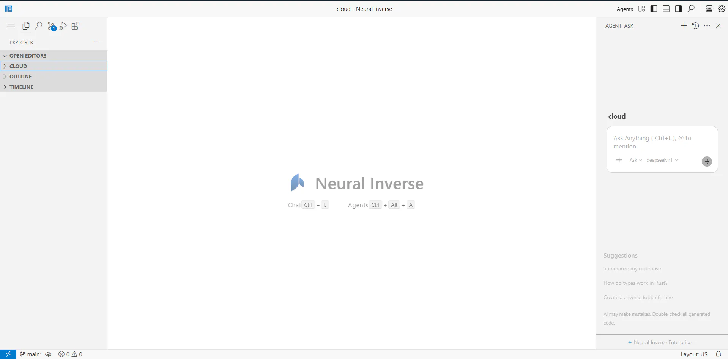Image resolution: width=728 pixels, height=359 pixels.
Task: Start a new agent chat with plus
Action: click(684, 26)
